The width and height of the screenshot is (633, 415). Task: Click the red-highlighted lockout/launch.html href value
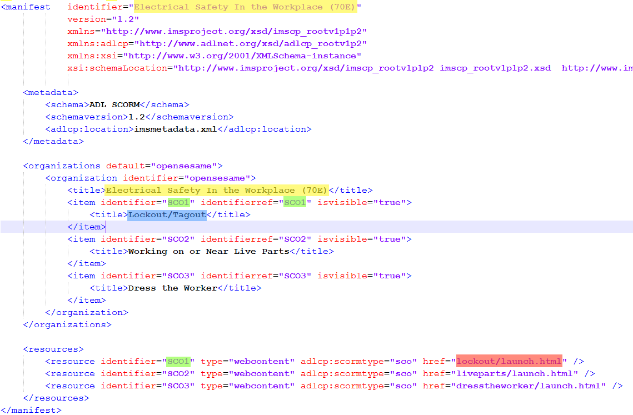click(x=509, y=362)
